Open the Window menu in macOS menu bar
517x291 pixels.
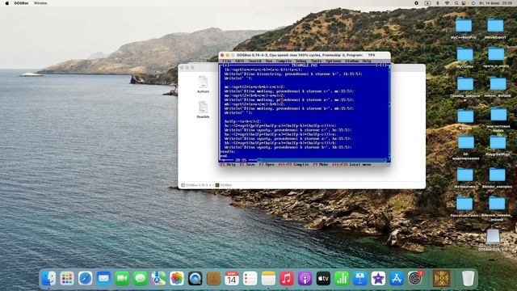click(40, 3)
